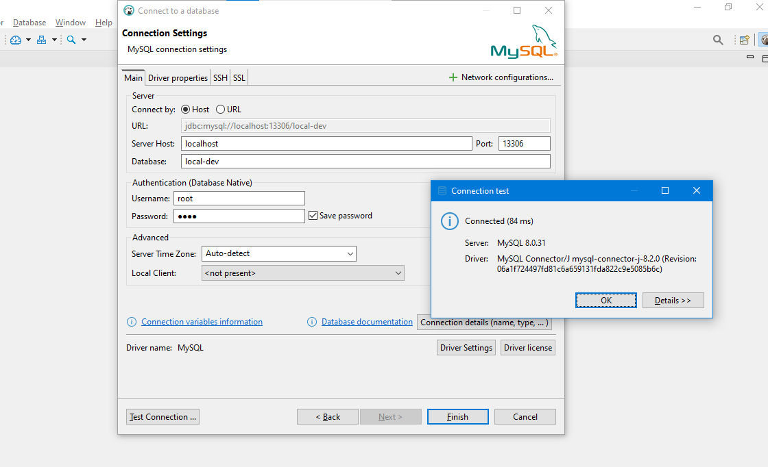Click the 'Connection Settings' heading text
This screenshot has height=467, width=768.
click(165, 34)
